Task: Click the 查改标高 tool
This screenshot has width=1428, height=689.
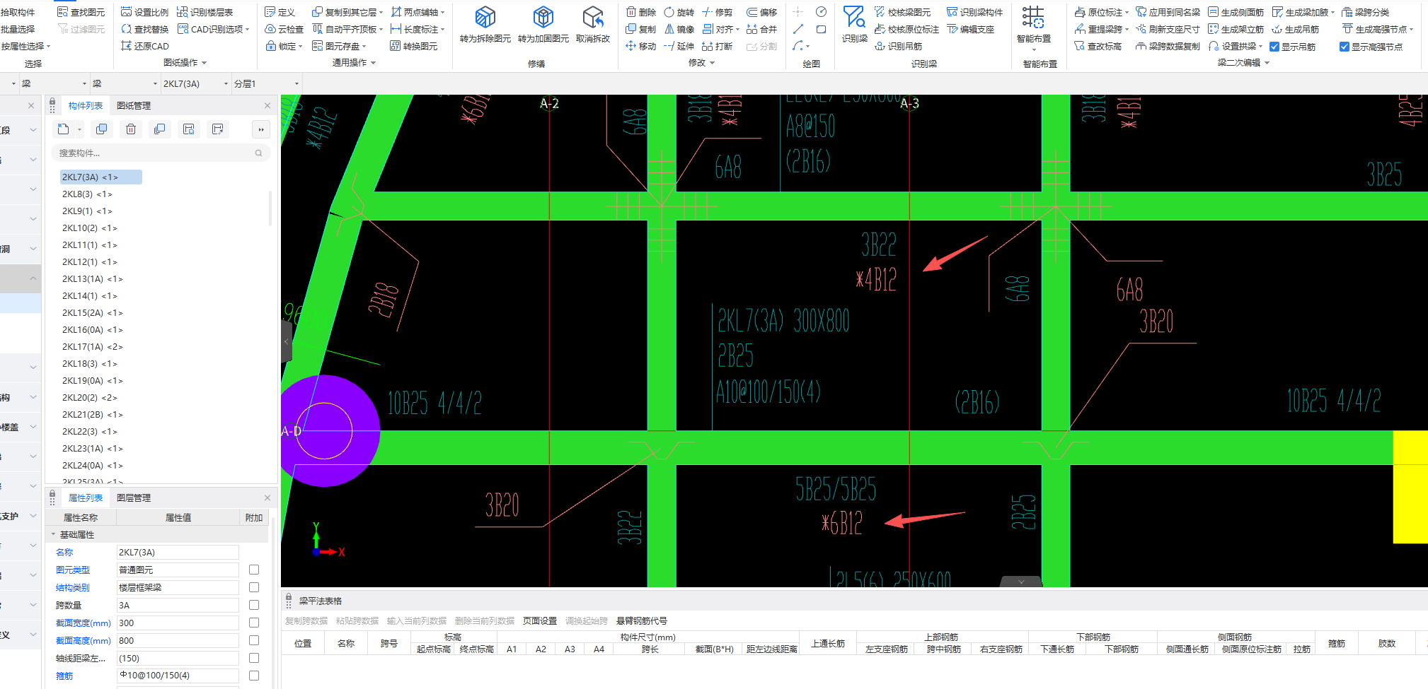Action: 1098,46
